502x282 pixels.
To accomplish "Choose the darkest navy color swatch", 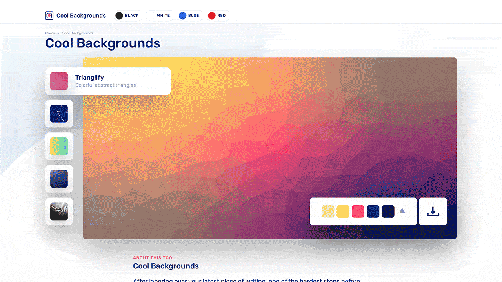I will click(x=388, y=211).
